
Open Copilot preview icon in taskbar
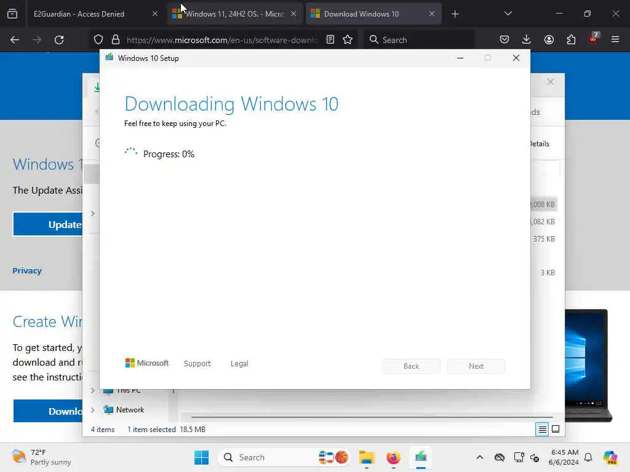coord(610,457)
